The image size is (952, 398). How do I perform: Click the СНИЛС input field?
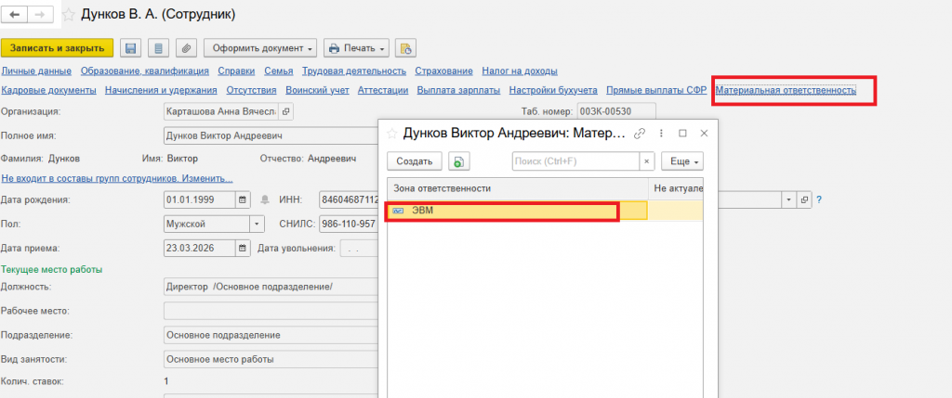coord(348,224)
